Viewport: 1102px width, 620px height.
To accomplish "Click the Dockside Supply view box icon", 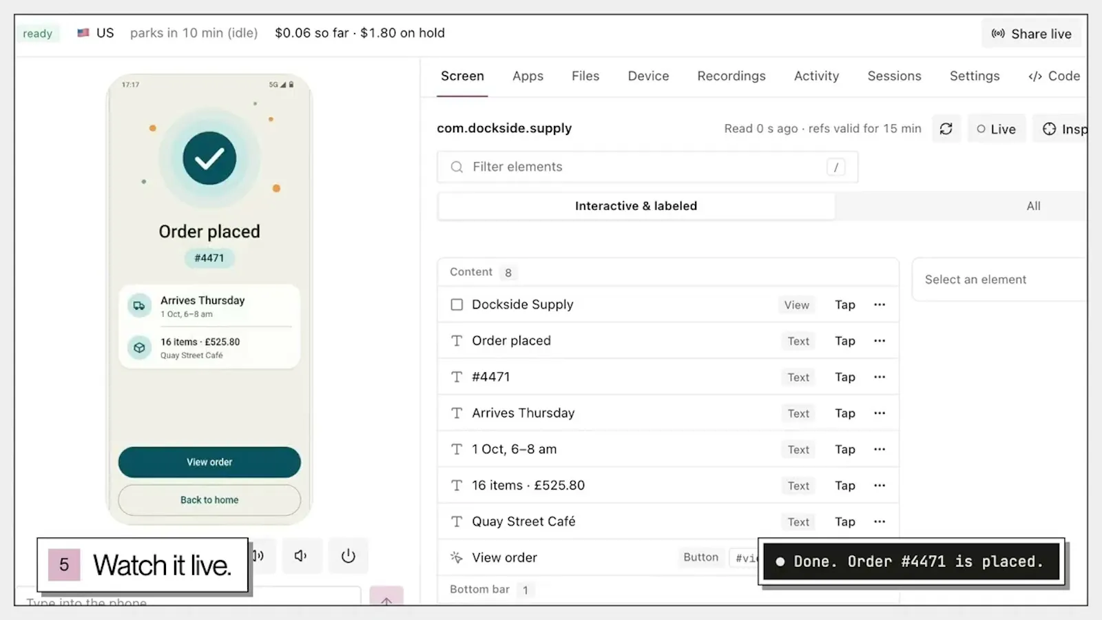I will coord(457,304).
